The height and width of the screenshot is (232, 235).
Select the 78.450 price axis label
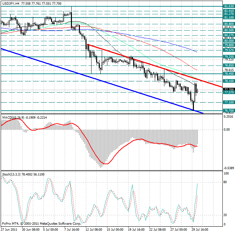(229, 74)
